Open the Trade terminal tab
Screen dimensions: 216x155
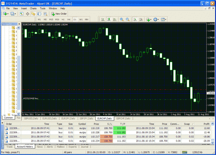tap(10, 147)
